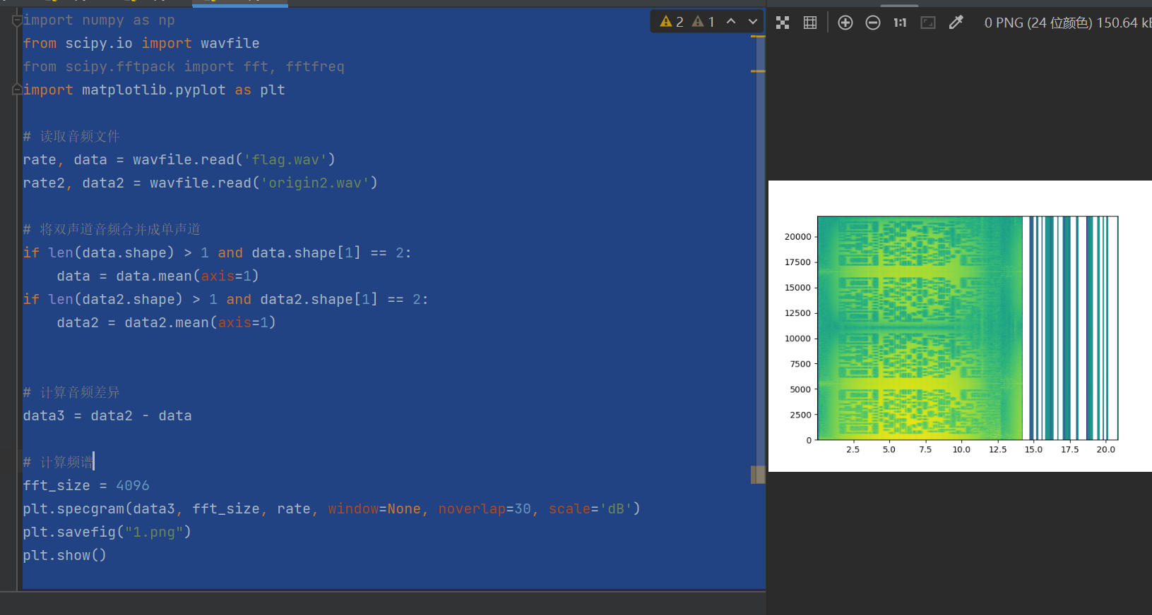Click the line 'data = data.mean(axis=1)'
Viewport: 1152px width, 615px height.
tap(158, 276)
